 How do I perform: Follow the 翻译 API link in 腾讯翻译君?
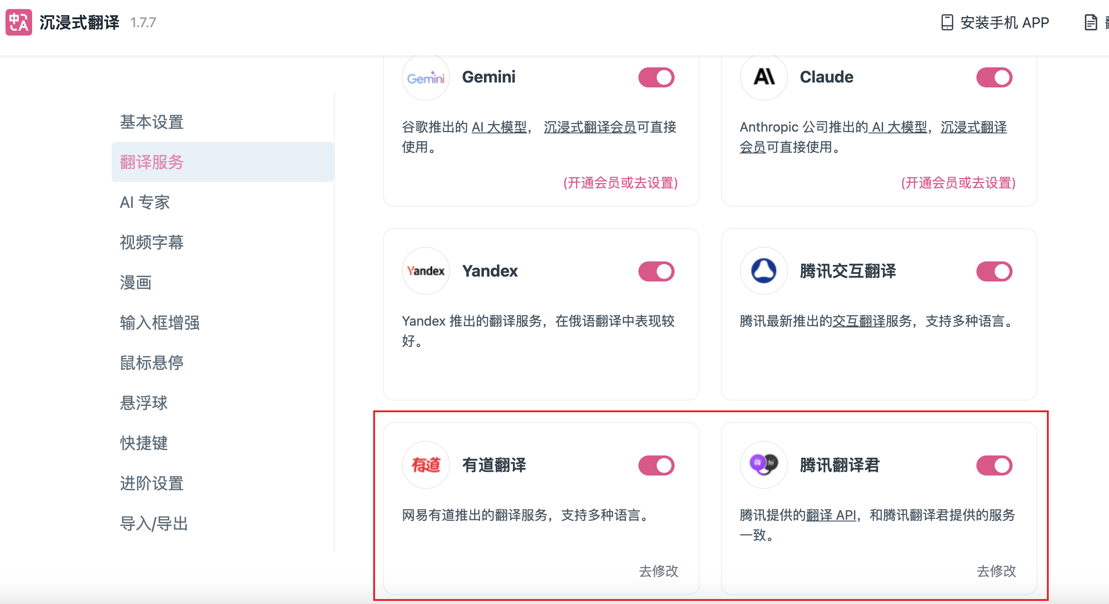click(x=831, y=515)
